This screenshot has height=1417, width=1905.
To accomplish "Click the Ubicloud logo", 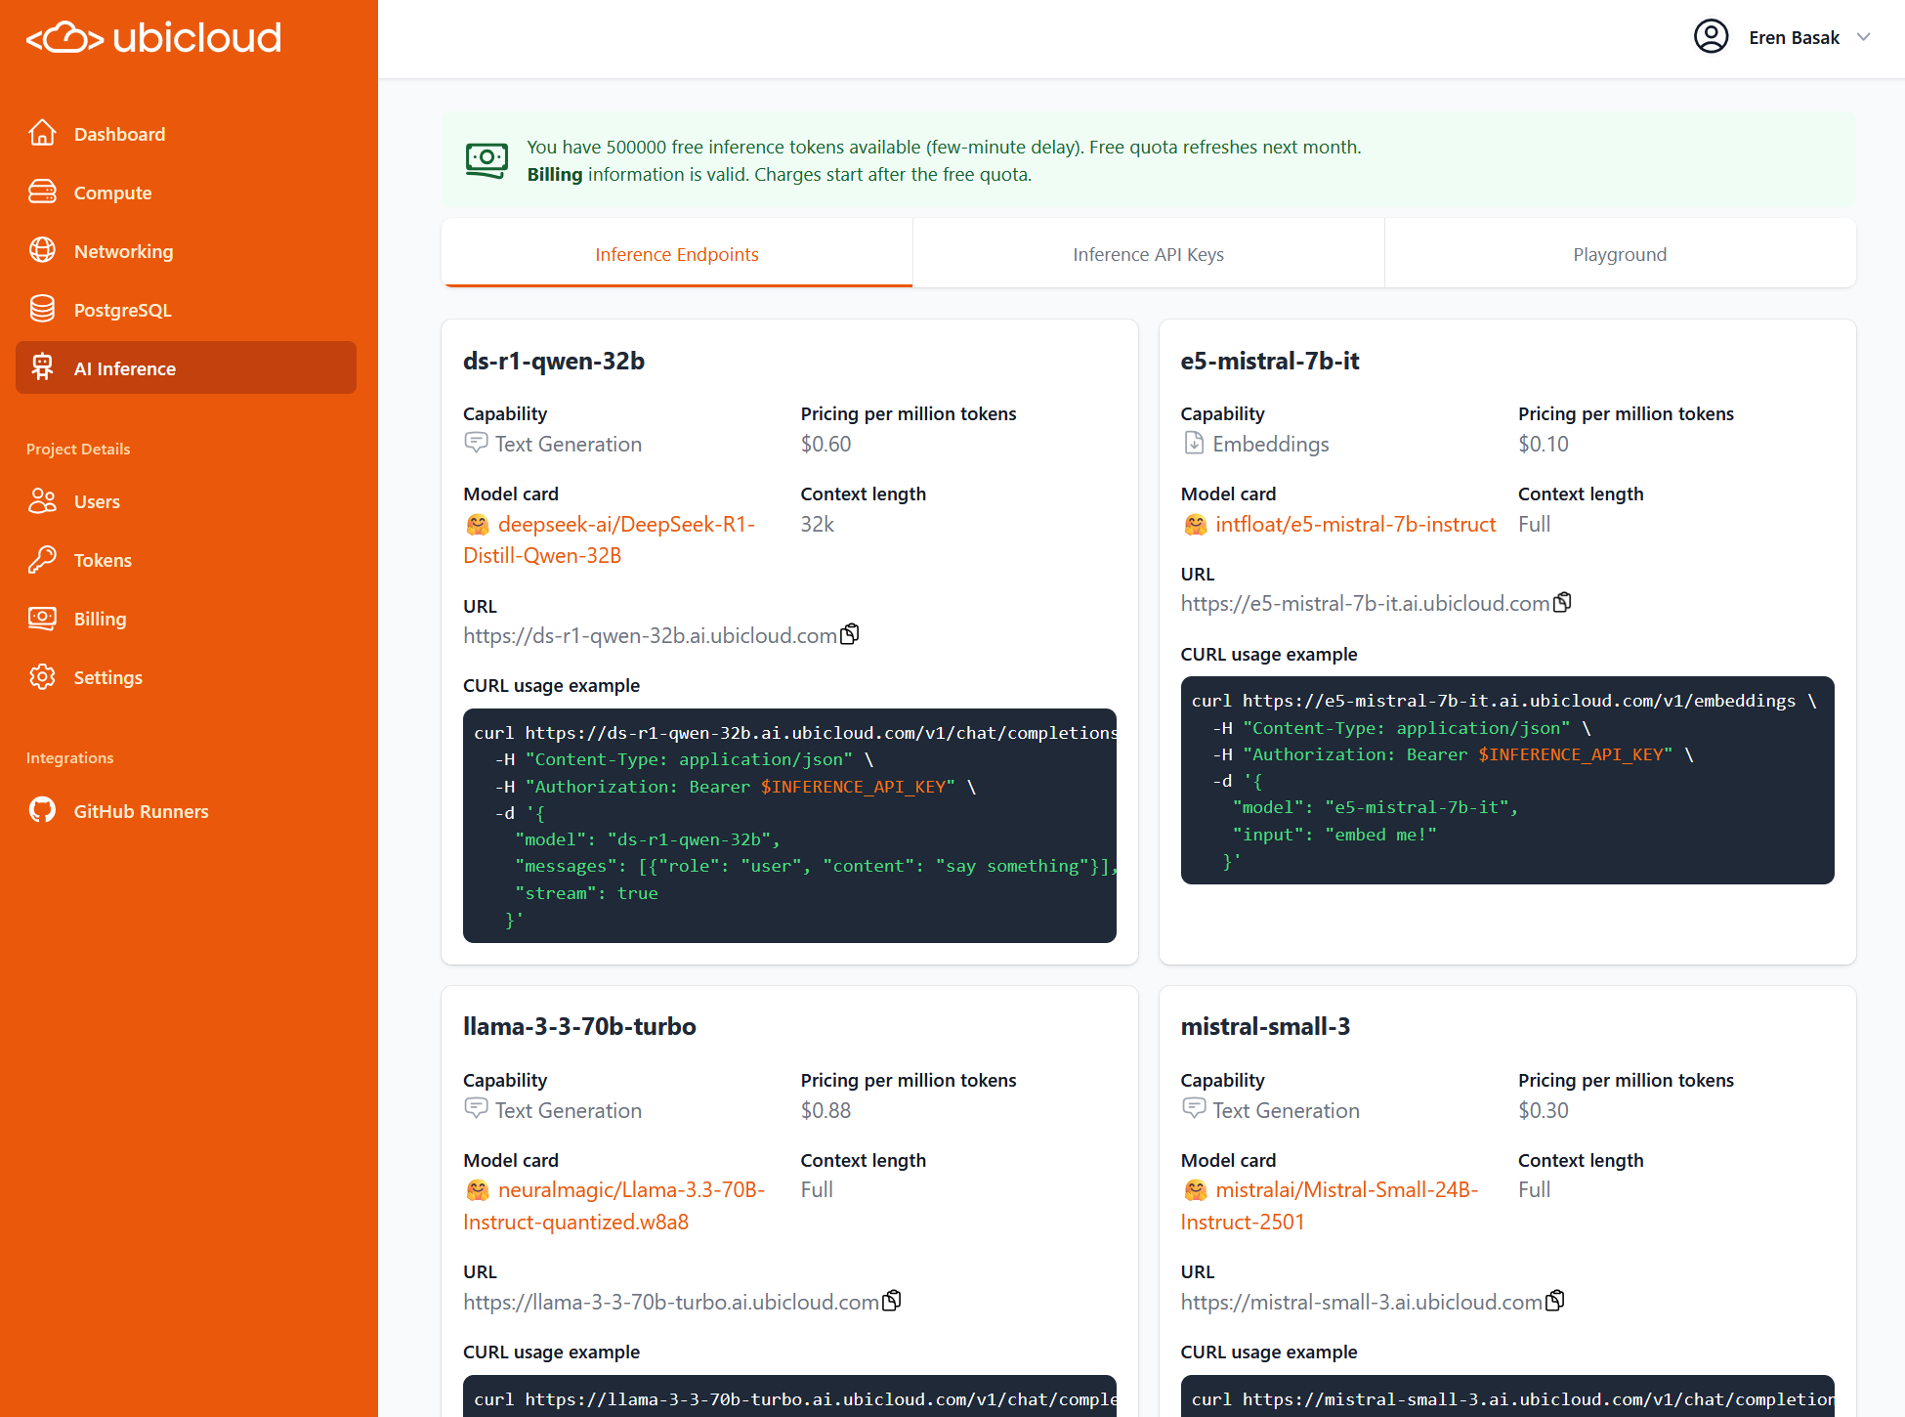I will [153, 37].
